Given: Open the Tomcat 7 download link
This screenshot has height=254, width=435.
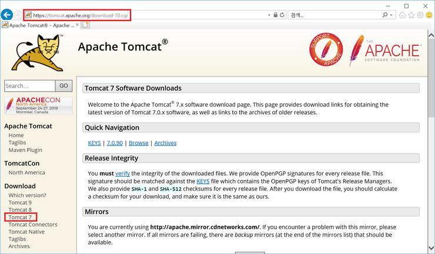Looking at the screenshot, I should pos(20,217).
